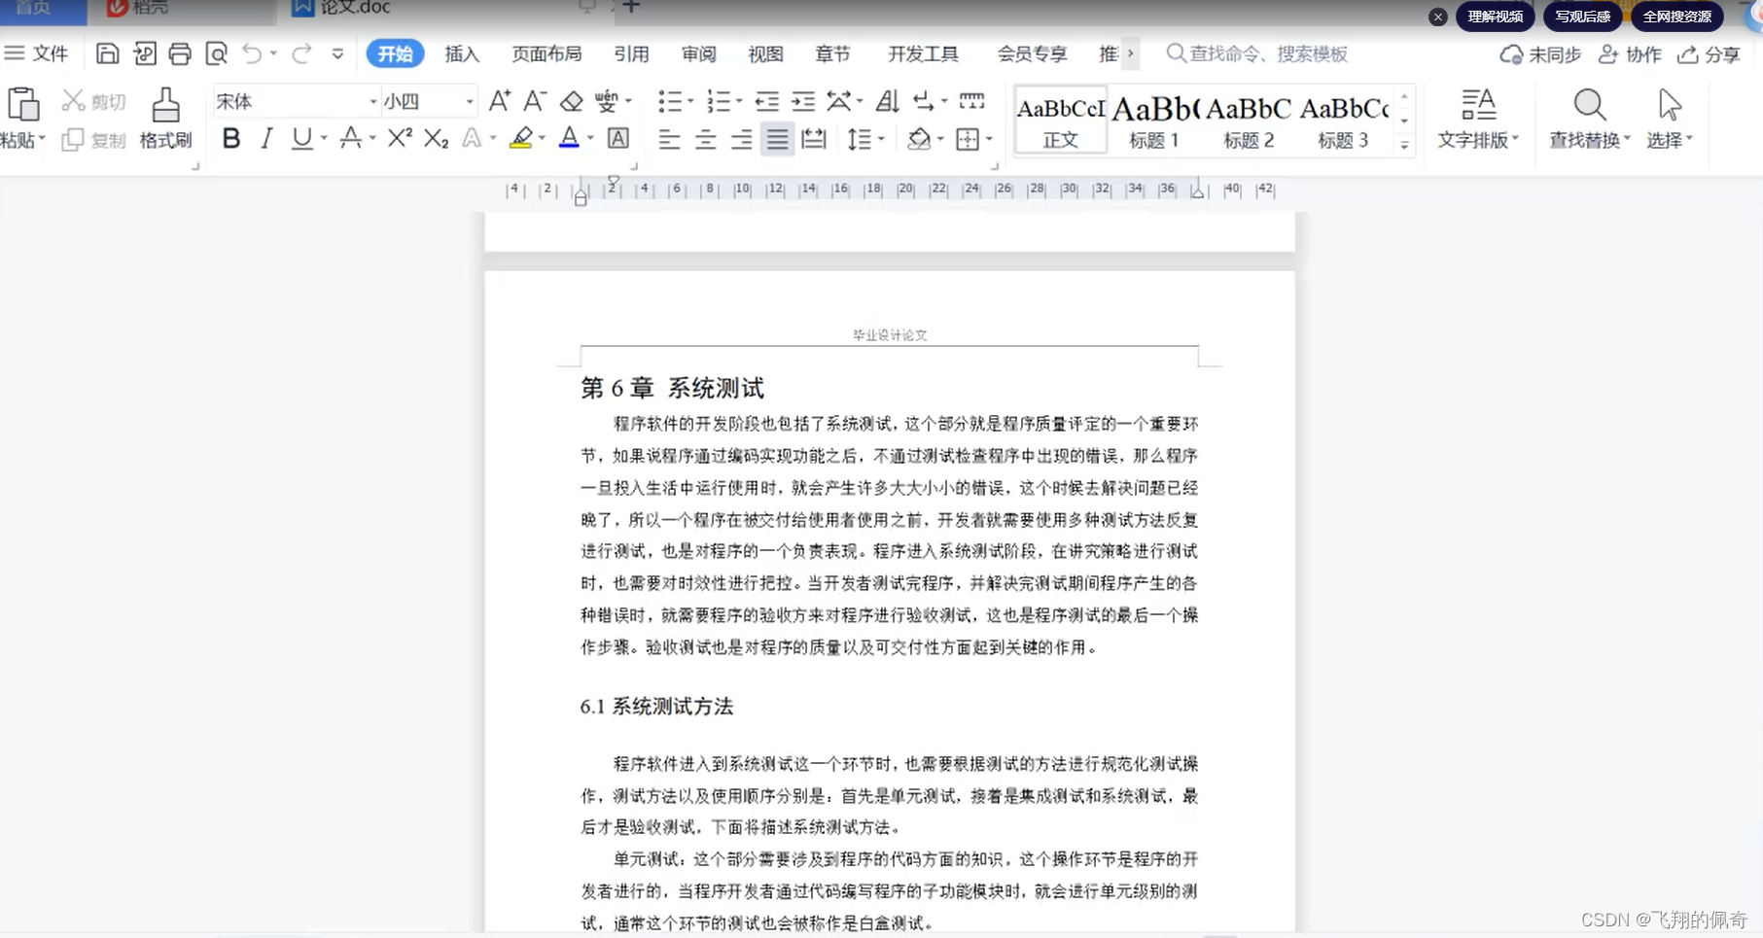Screen dimensions: 1763x938
Task: Click the bulleted list icon
Action: (x=669, y=101)
